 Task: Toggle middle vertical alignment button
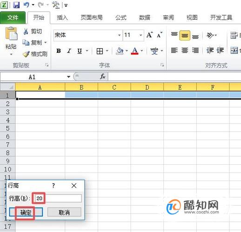pyautogui.click(x=185, y=35)
